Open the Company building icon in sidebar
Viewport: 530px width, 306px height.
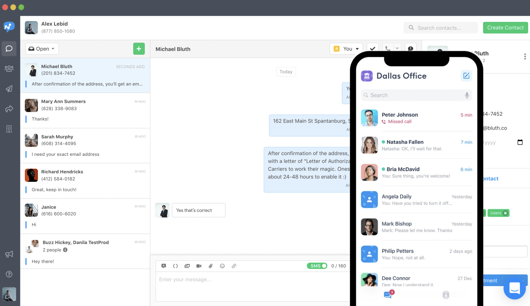9,129
